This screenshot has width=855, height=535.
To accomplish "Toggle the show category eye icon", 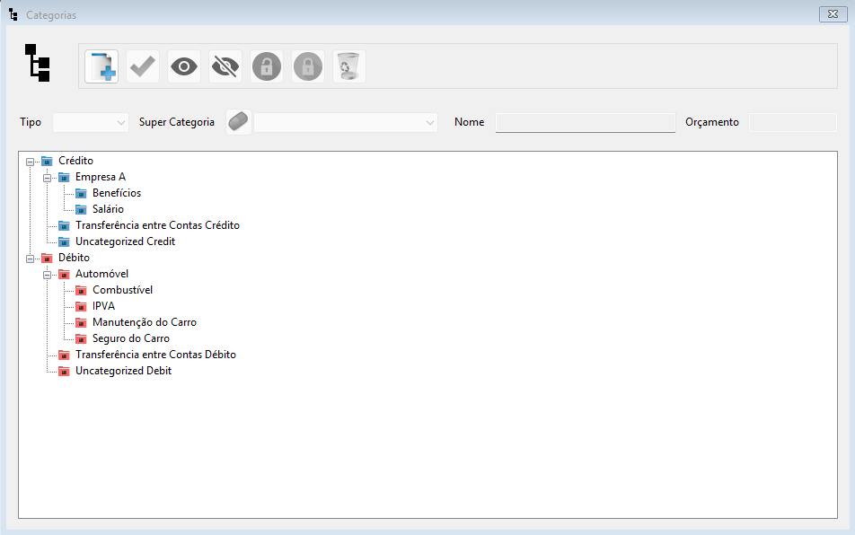I will tap(184, 66).
